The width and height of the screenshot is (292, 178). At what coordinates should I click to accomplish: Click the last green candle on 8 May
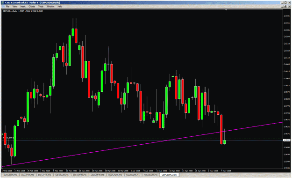[x=225, y=142]
